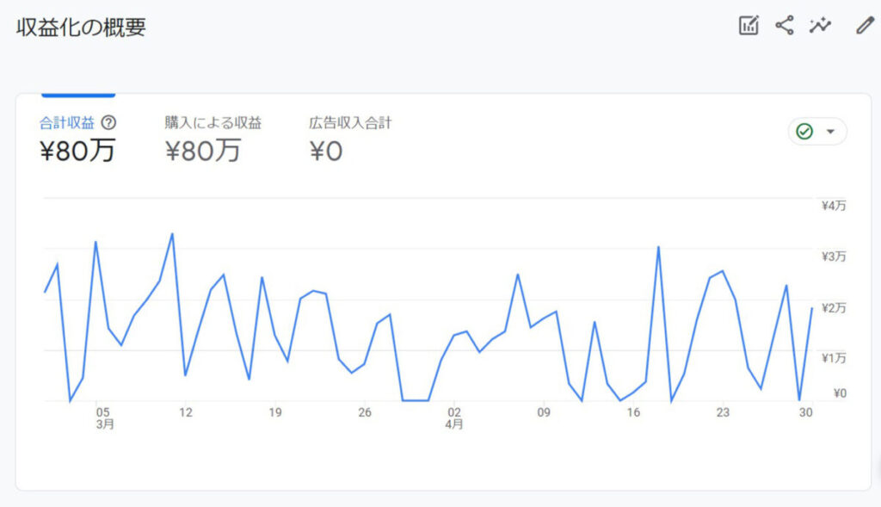
Task: Click the ¥0 value under 広告収入合計
Action: point(326,151)
